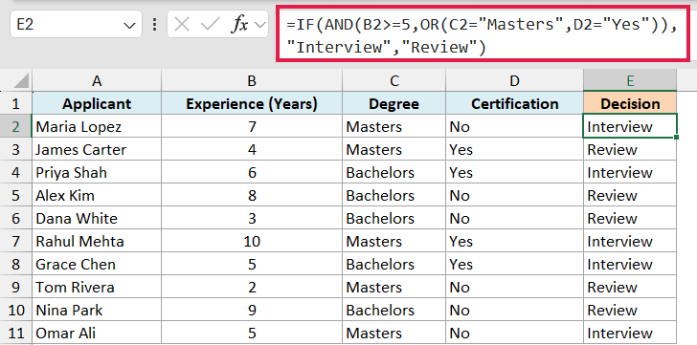Viewport: 697px width, 345px height.
Task: Open the Insert Function fx button
Action: (239, 25)
